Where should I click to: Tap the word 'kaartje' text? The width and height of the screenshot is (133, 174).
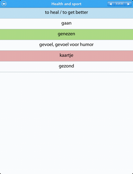[66, 55]
